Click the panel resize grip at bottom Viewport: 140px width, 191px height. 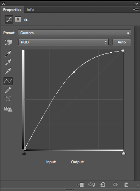point(70,190)
